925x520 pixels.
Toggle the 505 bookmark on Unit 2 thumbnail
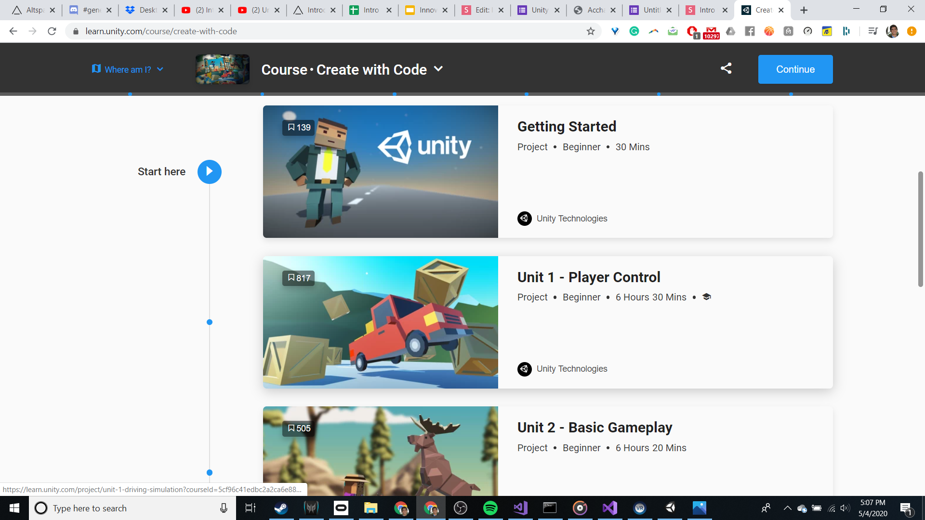point(299,428)
